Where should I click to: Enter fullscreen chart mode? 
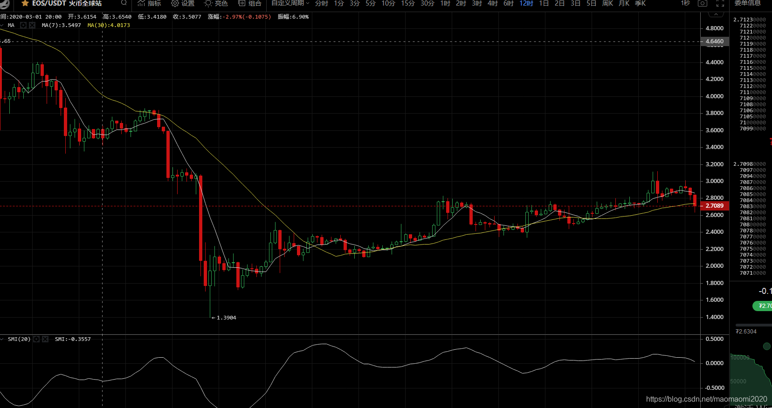coord(720,3)
